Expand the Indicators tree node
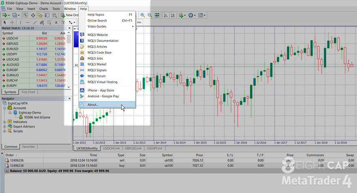Image resolution: width=357 pixels, height=193 pixels. coord(4,122)
